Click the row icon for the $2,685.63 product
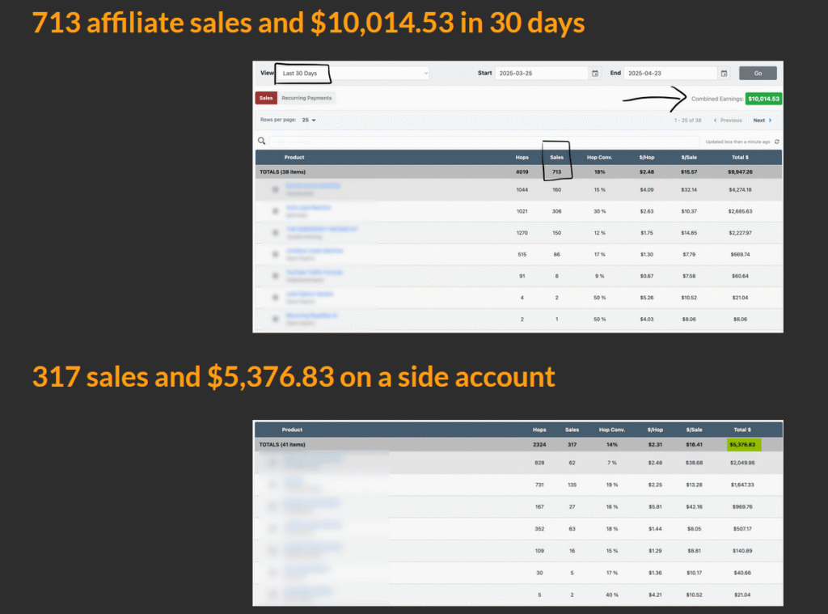Image resolution: width=828 pixels, height=614 pixels. 276,211
